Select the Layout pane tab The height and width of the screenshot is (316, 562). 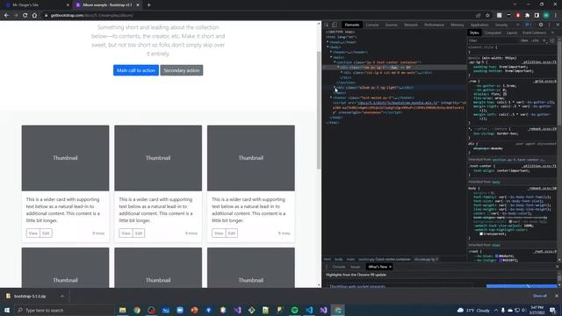(512, 32)
